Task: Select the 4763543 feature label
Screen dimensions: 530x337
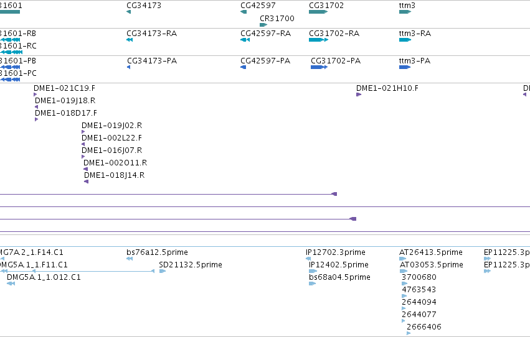Action: click(419, 290)
